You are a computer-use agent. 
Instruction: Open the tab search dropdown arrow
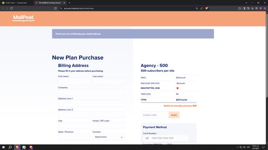point(246,3)
